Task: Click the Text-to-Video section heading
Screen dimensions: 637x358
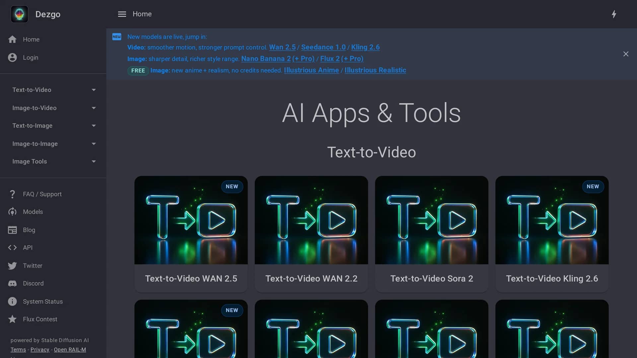Action: 371,152
